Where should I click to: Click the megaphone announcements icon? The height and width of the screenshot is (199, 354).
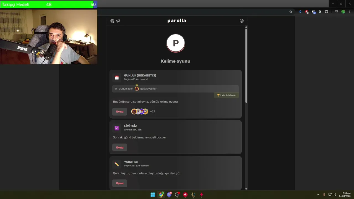(x=118, y=21)
